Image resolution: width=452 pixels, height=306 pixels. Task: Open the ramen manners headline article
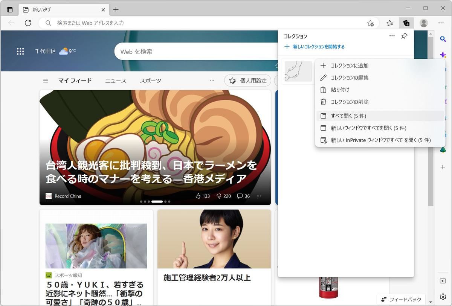(x=151, y=171)
